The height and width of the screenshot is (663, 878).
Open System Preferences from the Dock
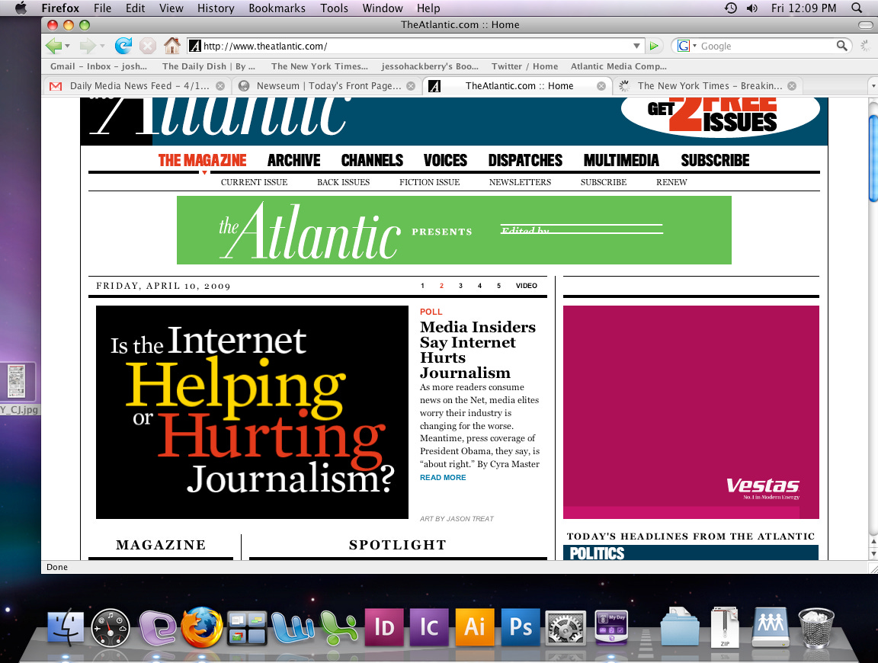566,628
